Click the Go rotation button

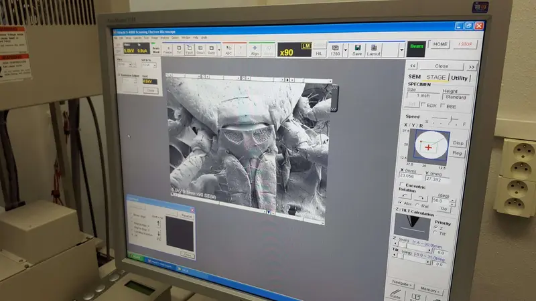(x=444, y=209)
